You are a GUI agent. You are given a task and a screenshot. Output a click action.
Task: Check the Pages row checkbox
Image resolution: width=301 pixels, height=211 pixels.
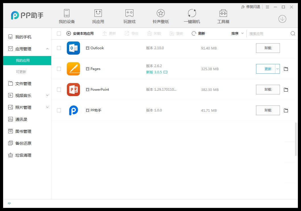click(59, 69)
